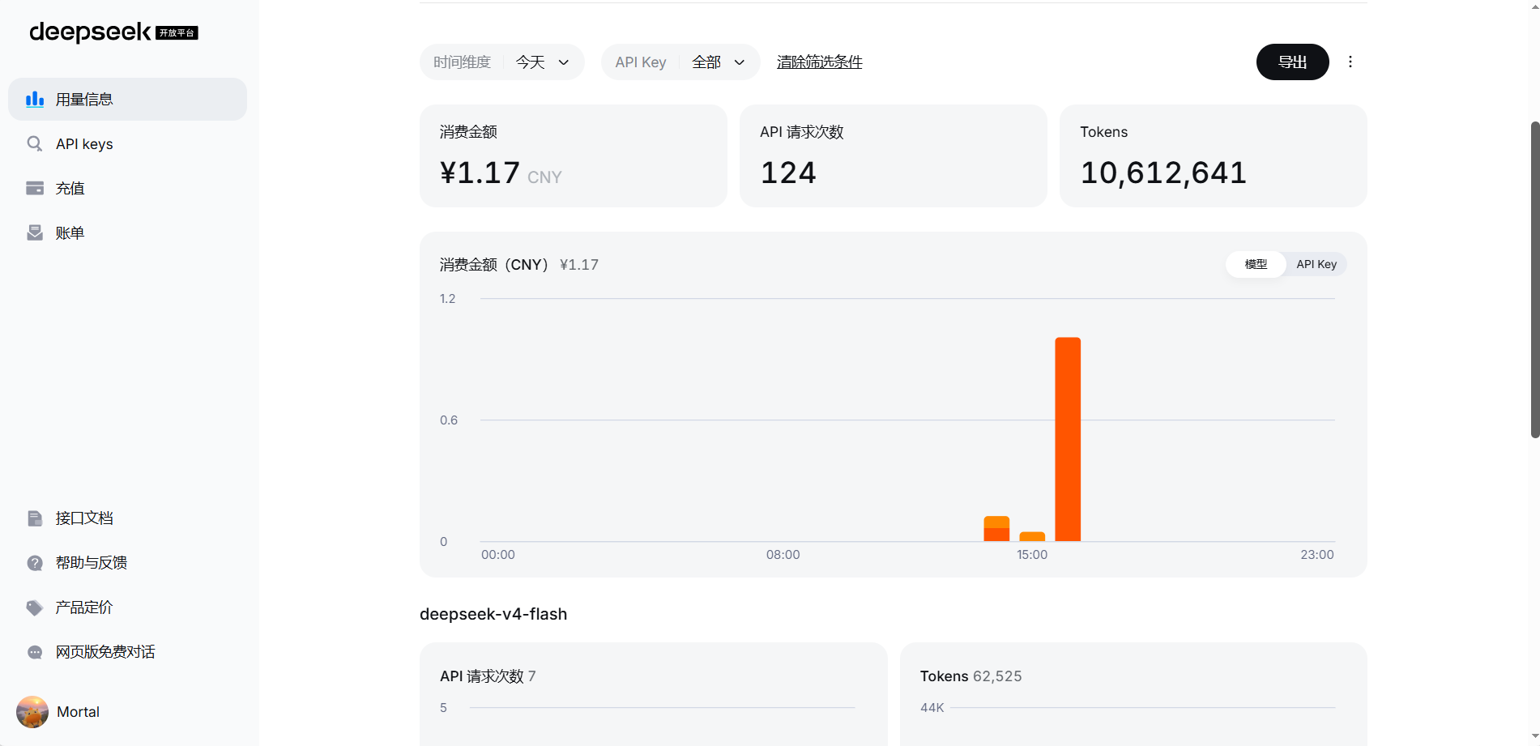Click the page vertical scrollbar thumb

(1534, 279)
